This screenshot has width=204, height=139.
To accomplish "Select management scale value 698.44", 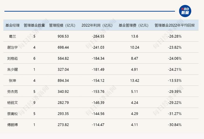I will [63, 47].
